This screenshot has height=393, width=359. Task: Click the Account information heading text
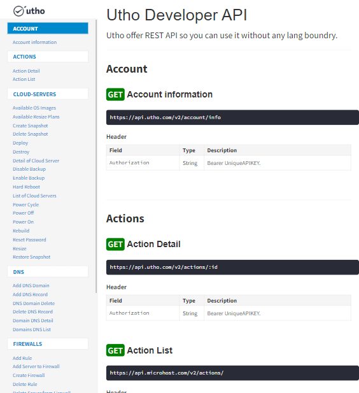(x=169, y=94)
